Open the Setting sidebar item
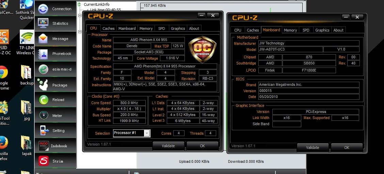 coord(55,130)
